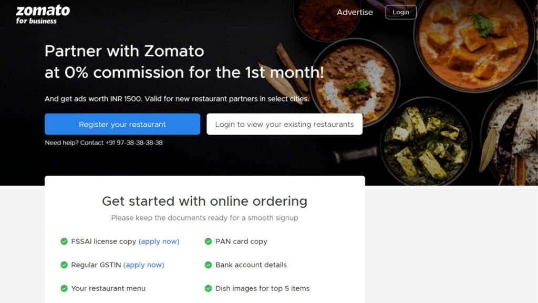
Task: Click the Partner with Zomato headline
Action: click(184, 62)
